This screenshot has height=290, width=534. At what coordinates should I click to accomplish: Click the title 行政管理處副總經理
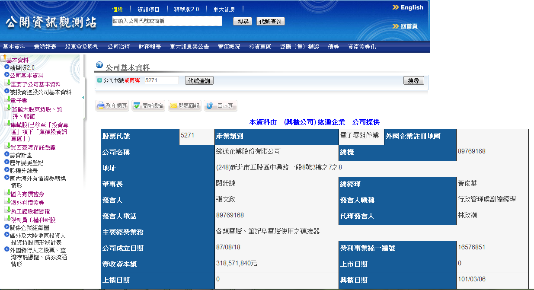coord(487,199)
